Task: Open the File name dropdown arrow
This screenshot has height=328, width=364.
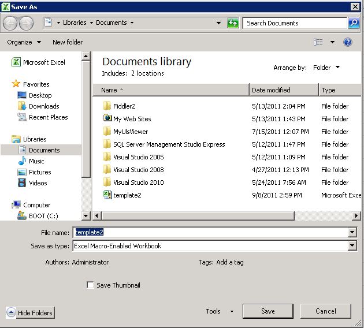Action: 352,232
